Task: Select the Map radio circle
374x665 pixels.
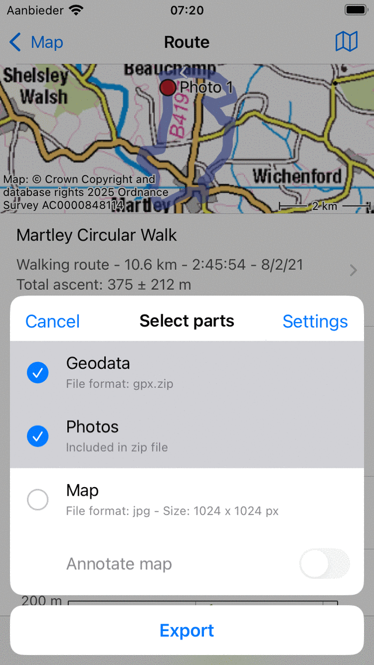Action: coord(38,499)
